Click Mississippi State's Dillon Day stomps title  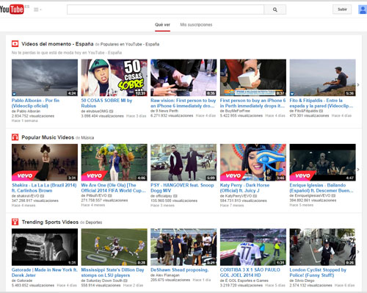tap(112, 272)
